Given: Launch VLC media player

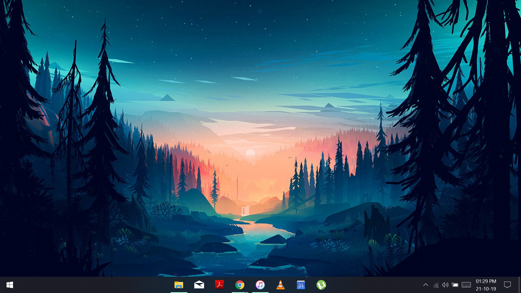Looking at the screenshot, I should point(280,285).
